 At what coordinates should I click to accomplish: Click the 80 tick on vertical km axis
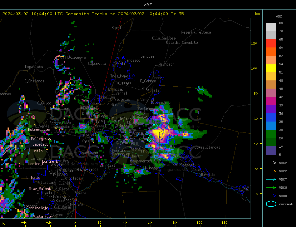click(256, 93)
